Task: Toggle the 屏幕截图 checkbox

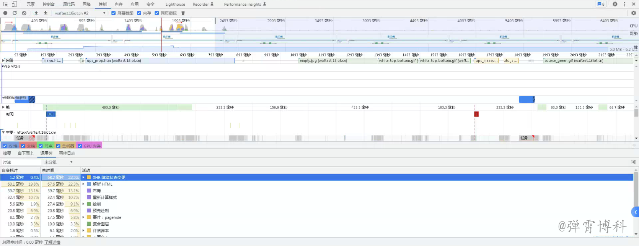Action: (x=114, y=13)
